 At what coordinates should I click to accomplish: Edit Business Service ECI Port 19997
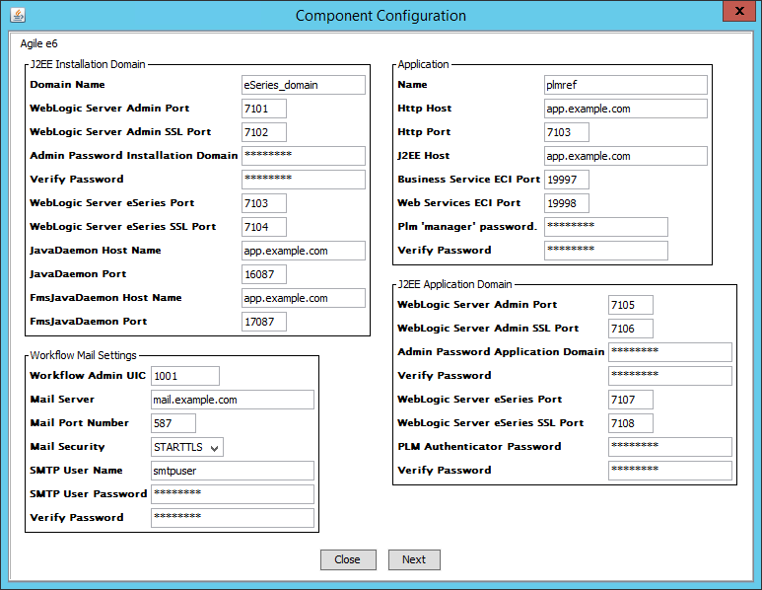pos(567,180)
